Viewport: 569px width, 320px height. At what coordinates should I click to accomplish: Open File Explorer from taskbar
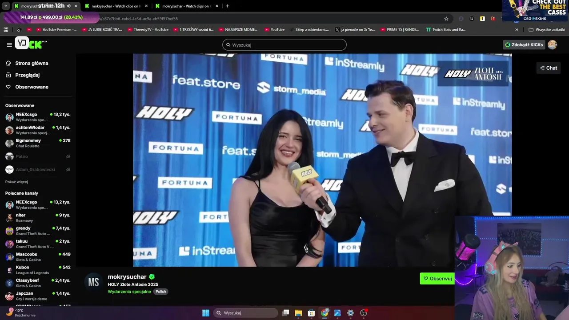point(298,313)
